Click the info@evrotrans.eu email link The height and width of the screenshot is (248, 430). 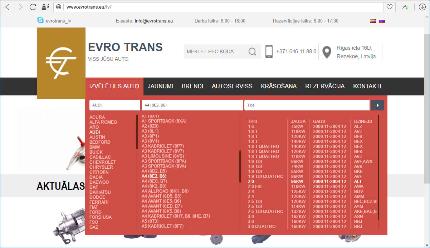[154, 21]
